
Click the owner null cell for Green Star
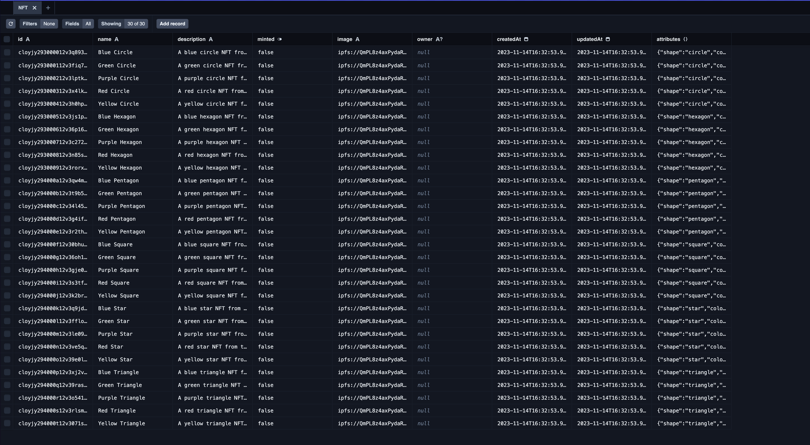click(x=424, y=321)
